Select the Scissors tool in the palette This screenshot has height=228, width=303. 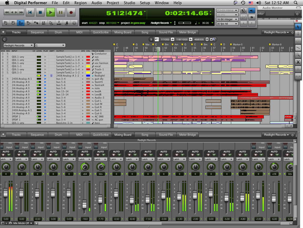298,69
